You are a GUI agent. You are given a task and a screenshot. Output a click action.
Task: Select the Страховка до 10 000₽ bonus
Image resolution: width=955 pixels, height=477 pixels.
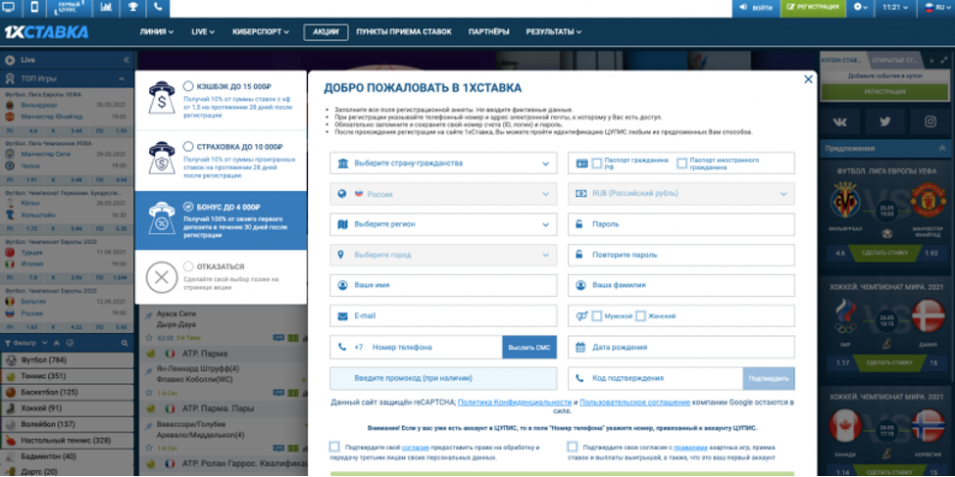188,147
